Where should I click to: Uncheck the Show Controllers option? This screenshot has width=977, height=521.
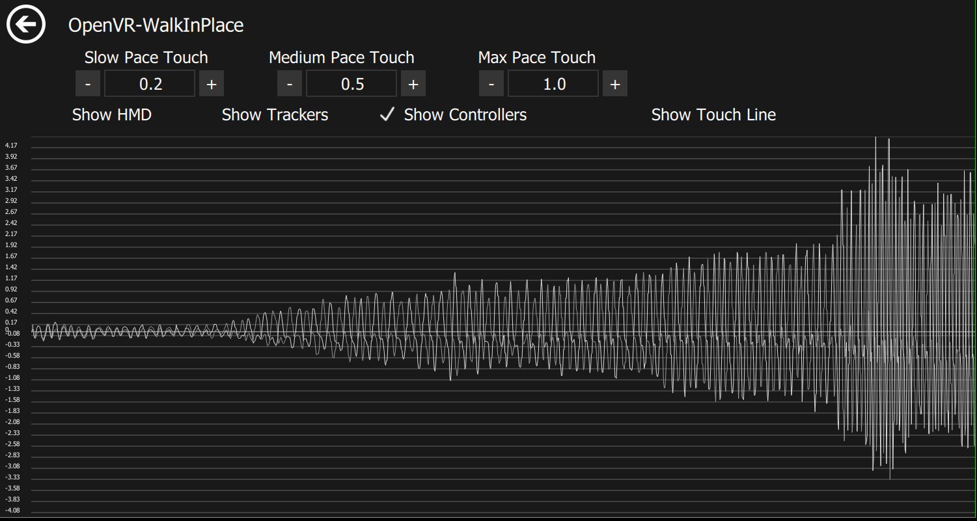pos(453,115)
